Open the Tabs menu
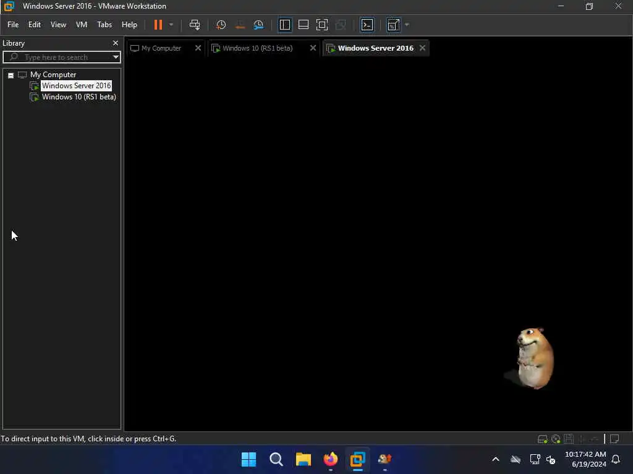Viewport: 633px width, 474px height. pos(104,25)
